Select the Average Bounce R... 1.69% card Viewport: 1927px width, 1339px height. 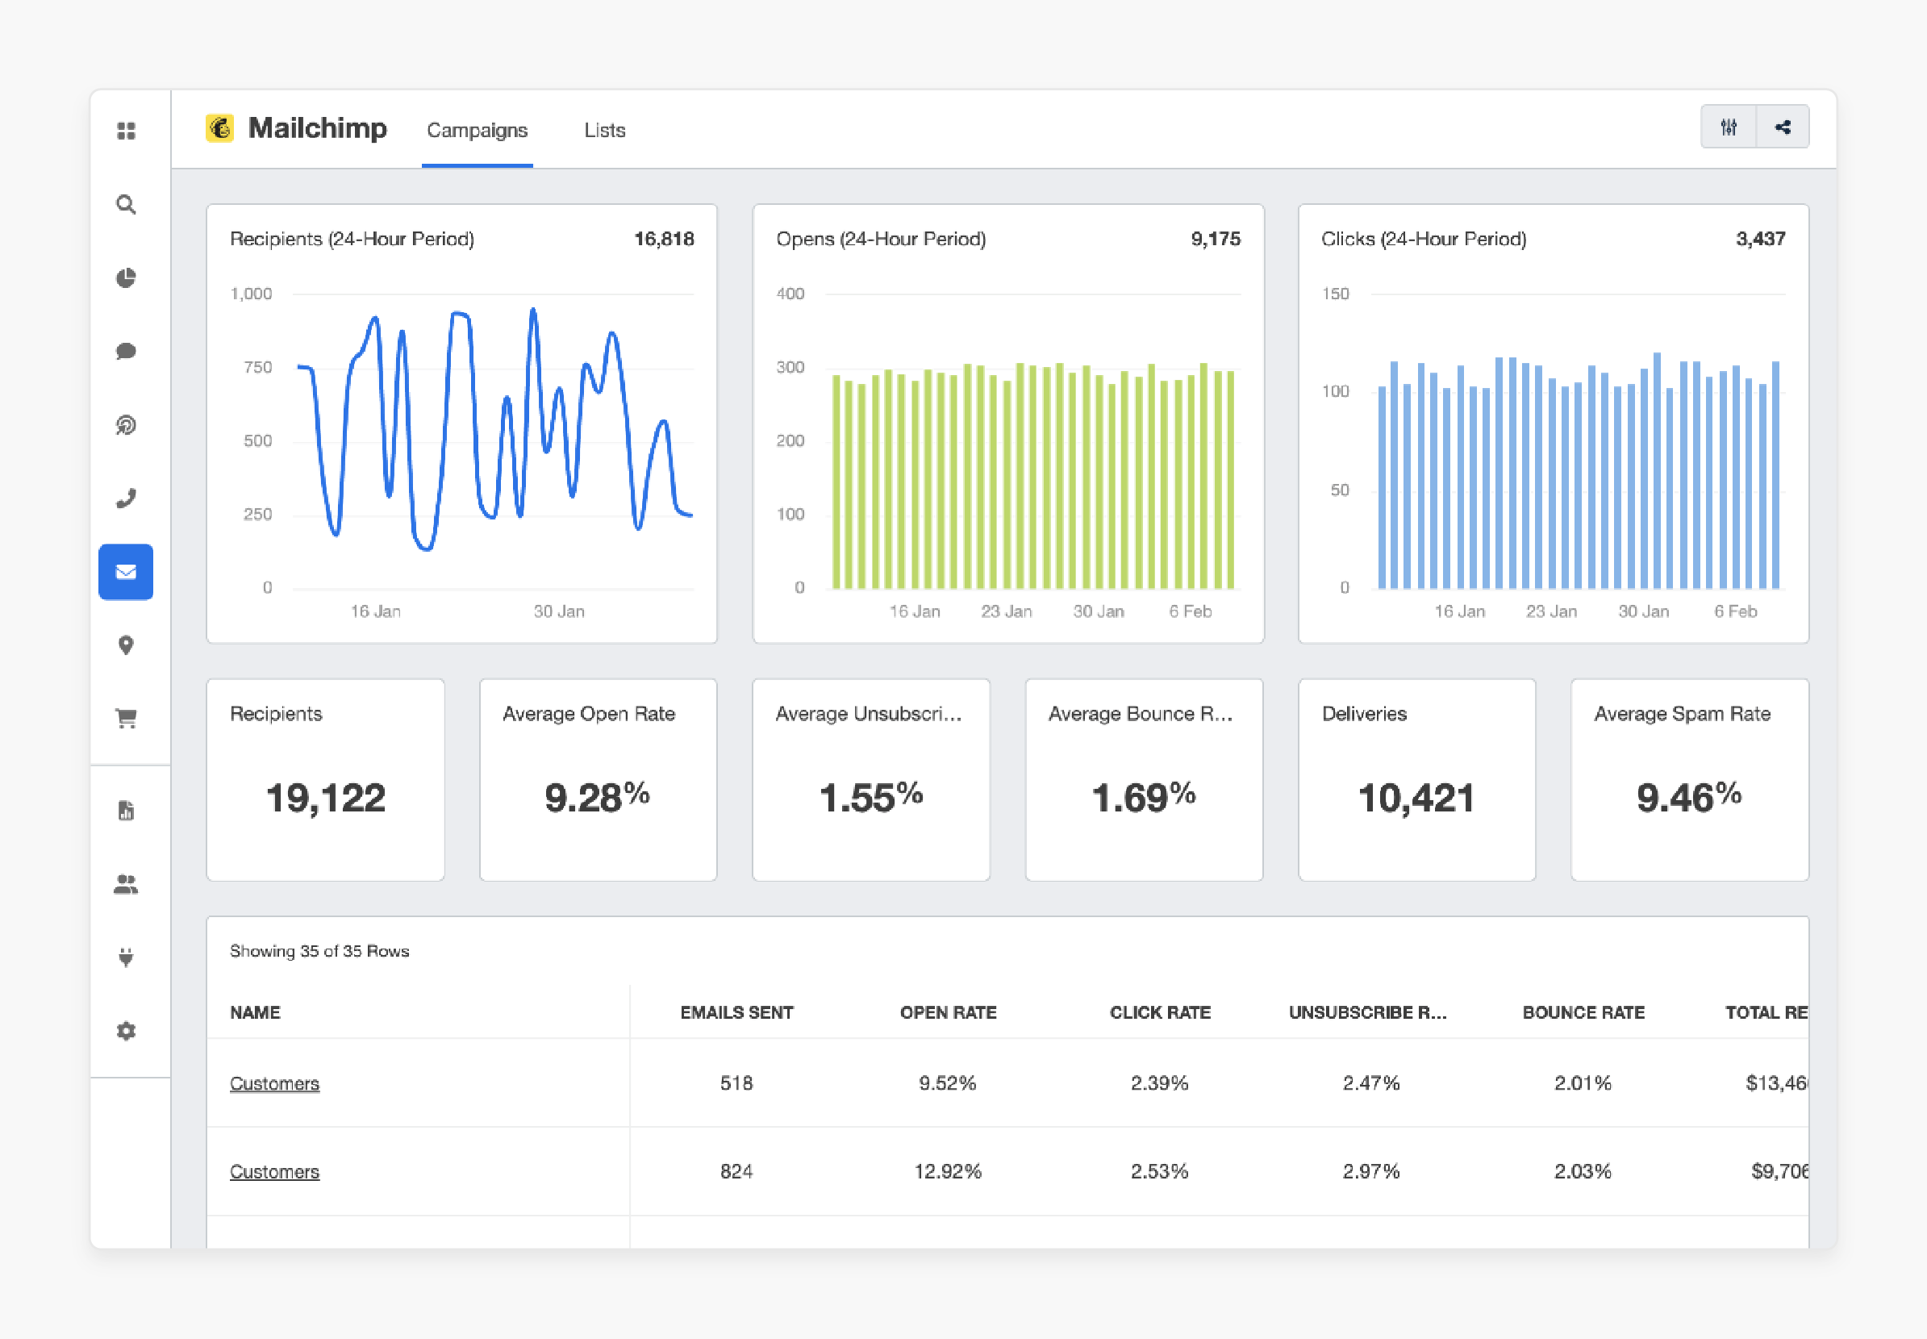(1145, 779)
